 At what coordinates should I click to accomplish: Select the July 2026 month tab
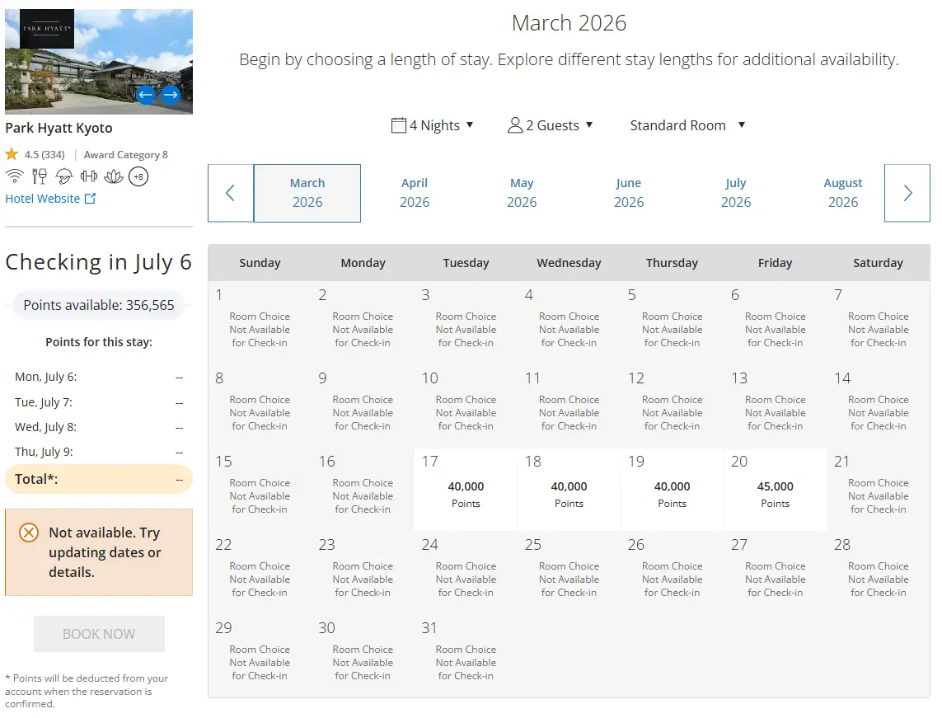click(736, 193)
